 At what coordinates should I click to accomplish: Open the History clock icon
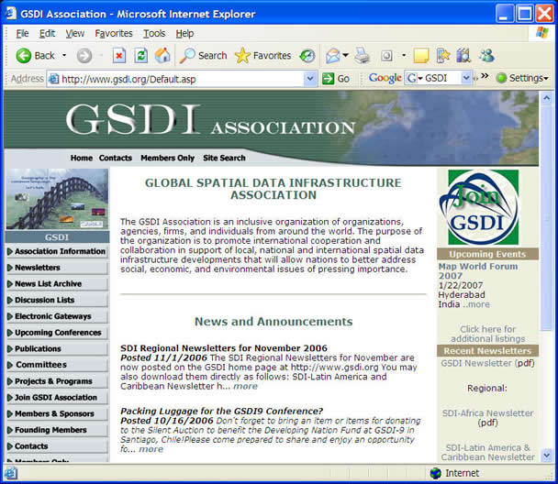307,56
